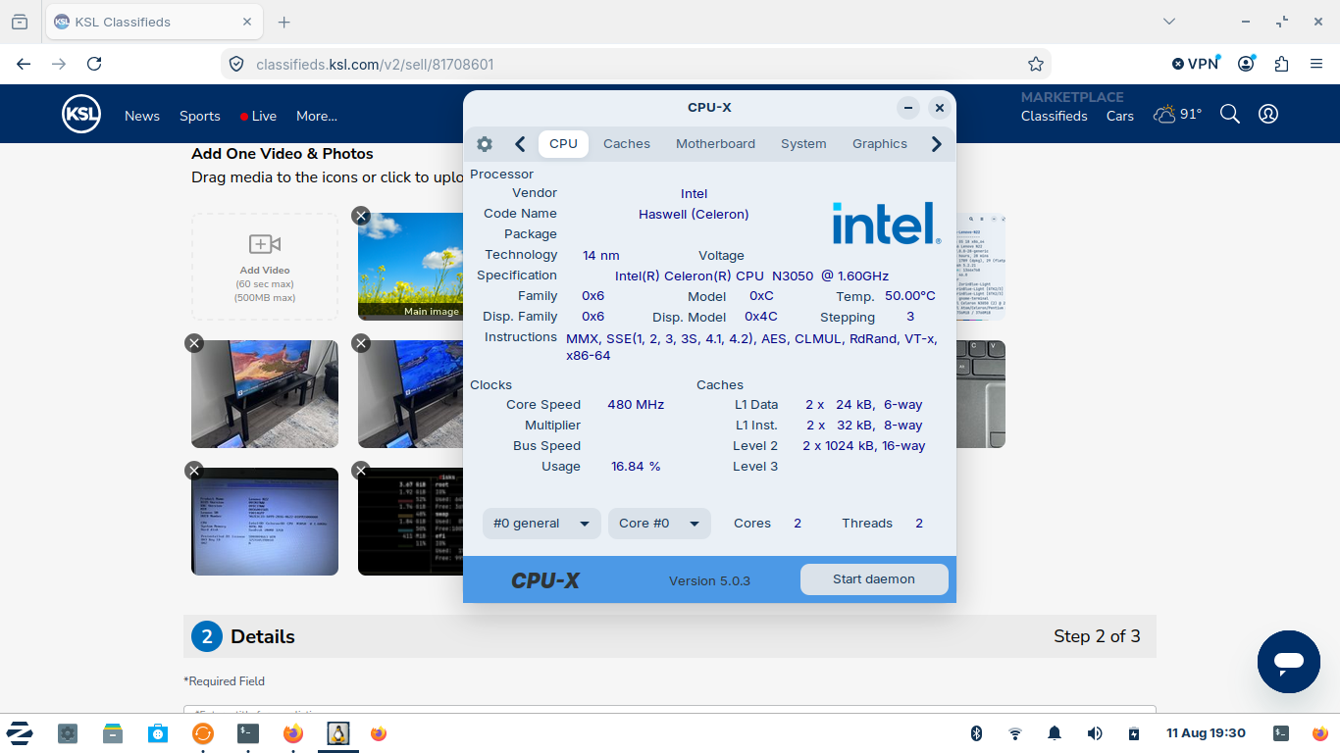Viewport: 1340px width, 753px height.
Task: Click the '50.00°C' temperature value
Action: coord(910,296)
